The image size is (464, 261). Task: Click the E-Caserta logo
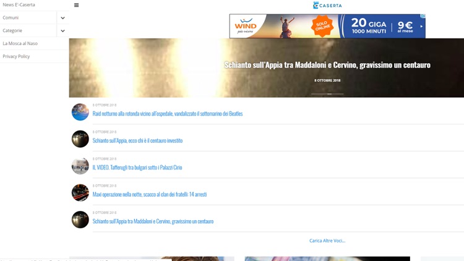[x=327, y=6]
